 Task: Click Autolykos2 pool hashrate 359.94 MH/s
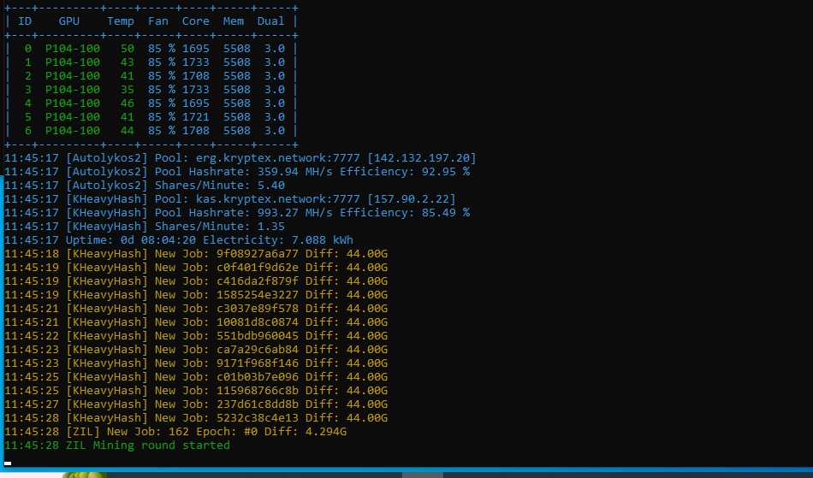pos(294,171)
